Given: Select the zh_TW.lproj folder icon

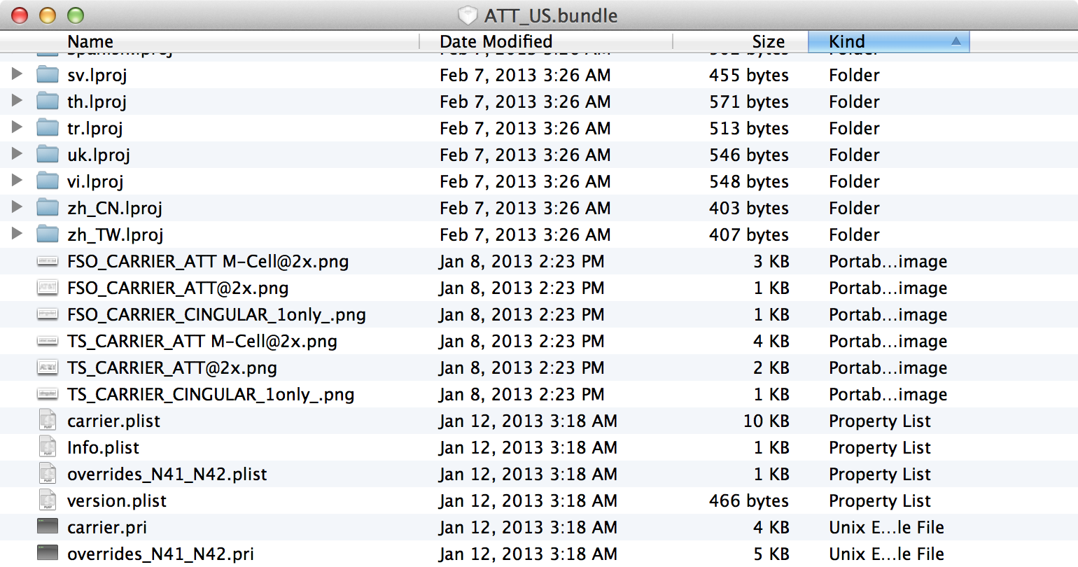Looking at the screenshot, I should (48, 234).
